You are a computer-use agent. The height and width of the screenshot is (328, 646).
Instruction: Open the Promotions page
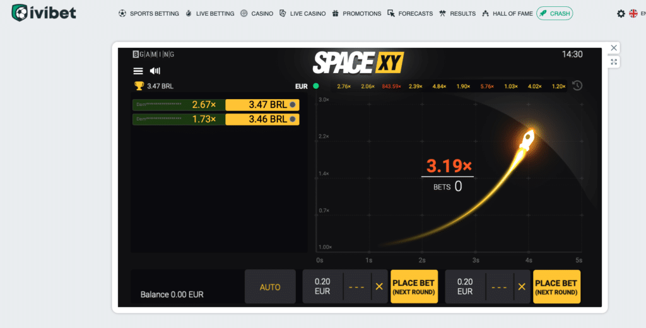point(356,14)
